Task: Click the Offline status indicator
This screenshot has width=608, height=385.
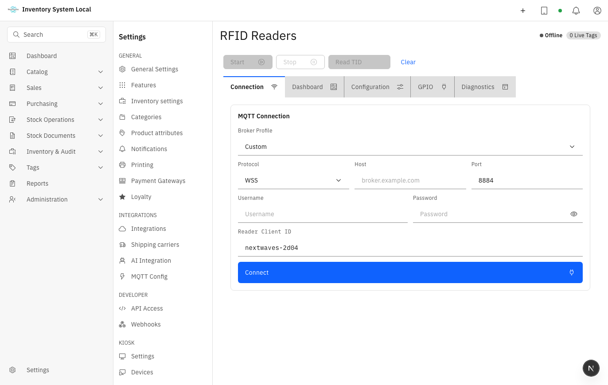Action: (551, 35)
